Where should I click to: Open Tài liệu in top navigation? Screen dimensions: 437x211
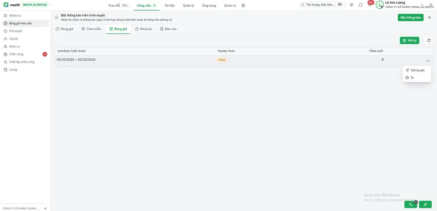170,5
